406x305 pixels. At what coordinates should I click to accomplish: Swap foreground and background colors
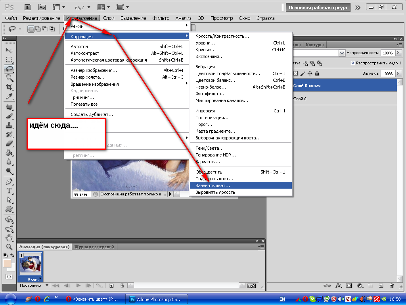tap(12, 255)
